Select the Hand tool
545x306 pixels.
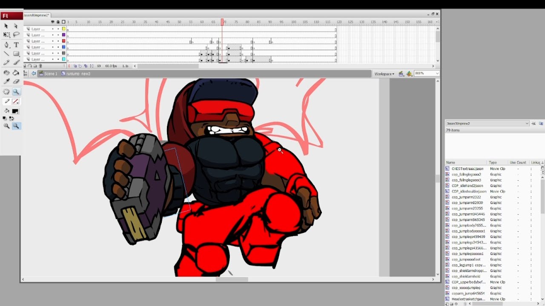pyautogui.click(x=6, y=91)
